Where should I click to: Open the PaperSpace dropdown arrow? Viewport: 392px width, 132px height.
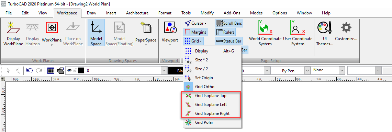tap(146, 45)
